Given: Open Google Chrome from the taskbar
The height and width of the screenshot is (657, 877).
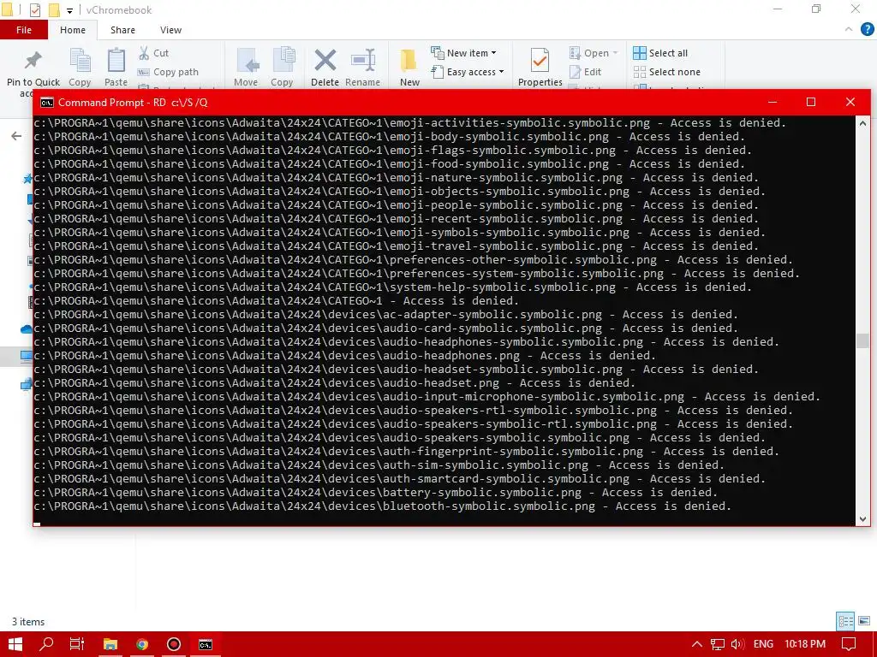Looking at the screenshot, I should coord(142,644).
